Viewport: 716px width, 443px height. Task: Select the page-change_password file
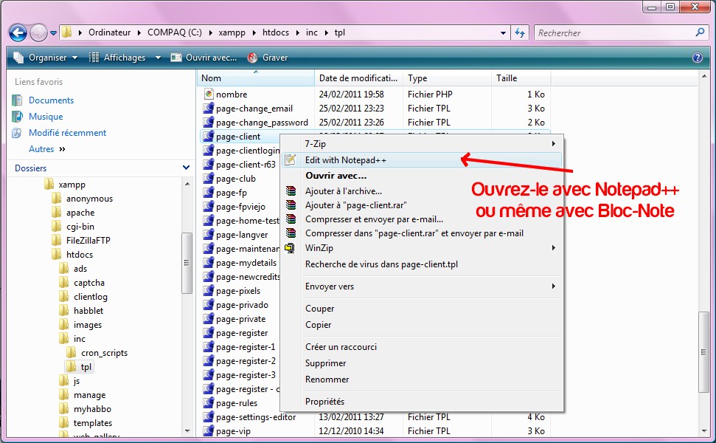point(262,123)
